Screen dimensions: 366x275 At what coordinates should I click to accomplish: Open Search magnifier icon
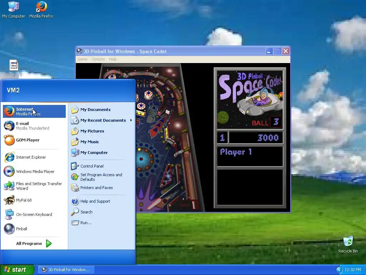(75, 212)
